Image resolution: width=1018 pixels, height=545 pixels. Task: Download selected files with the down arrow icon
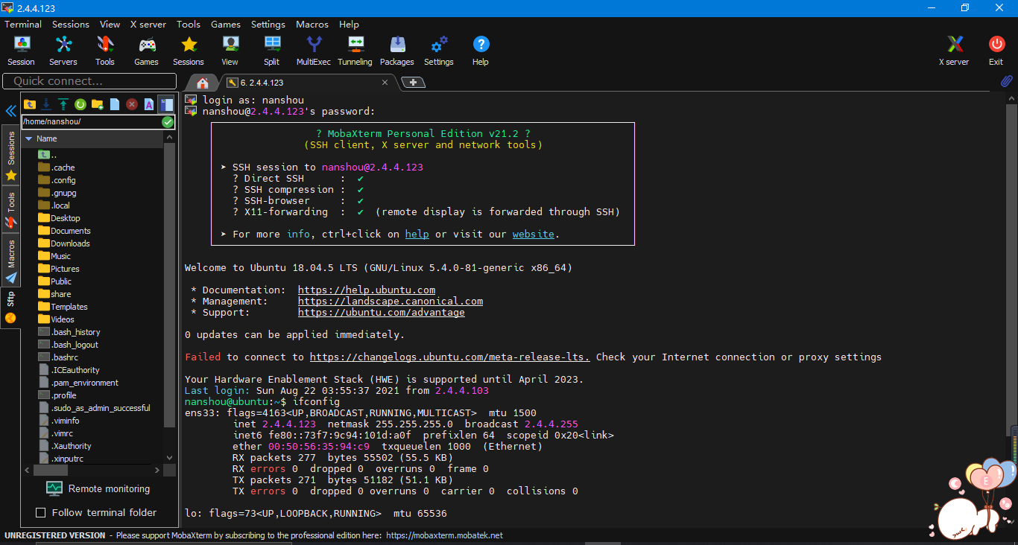coord(46,104)
